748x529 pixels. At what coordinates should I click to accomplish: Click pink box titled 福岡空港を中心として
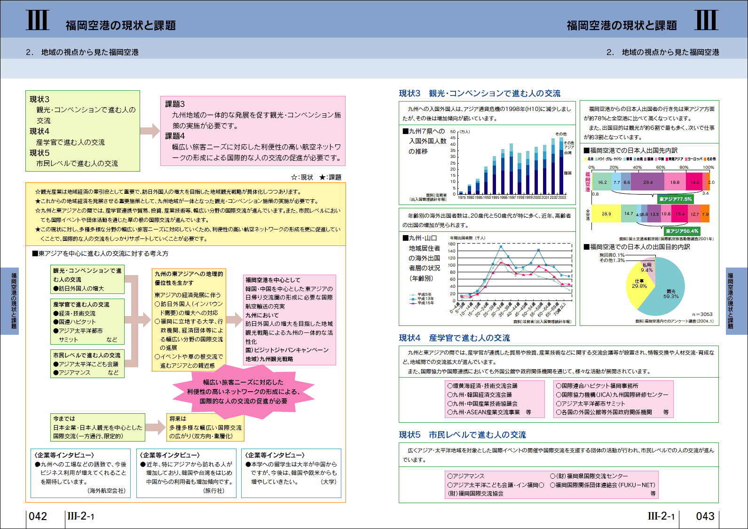(289, 320)
